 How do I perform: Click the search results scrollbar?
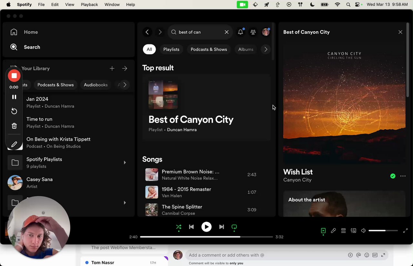(x=273, y=42)
